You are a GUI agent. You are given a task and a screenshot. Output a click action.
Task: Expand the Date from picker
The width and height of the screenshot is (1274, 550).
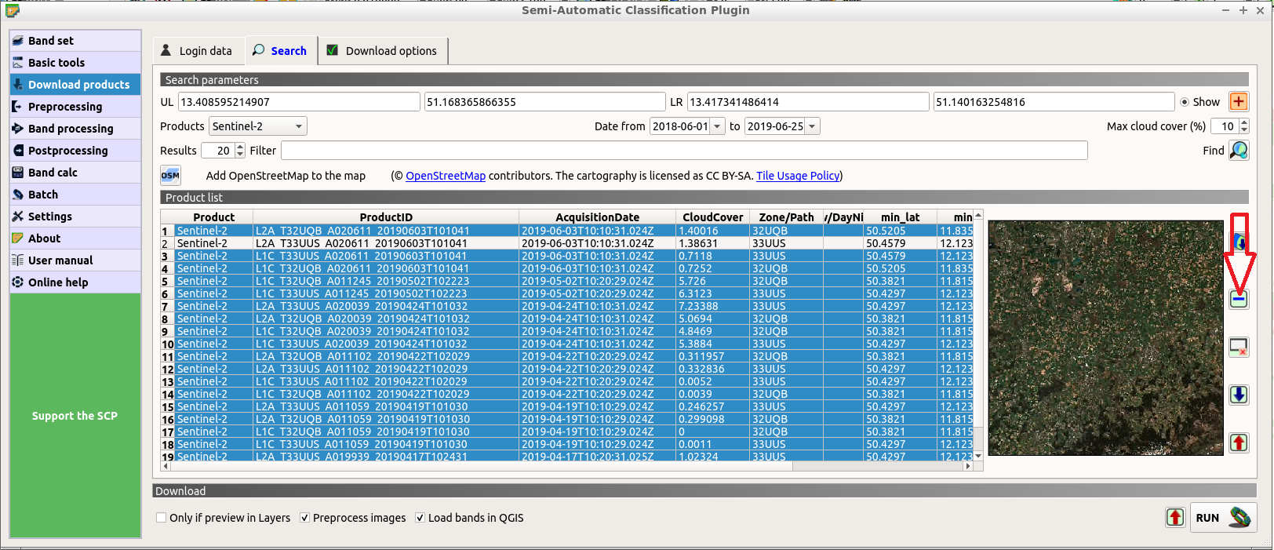(x=717, y=126)
